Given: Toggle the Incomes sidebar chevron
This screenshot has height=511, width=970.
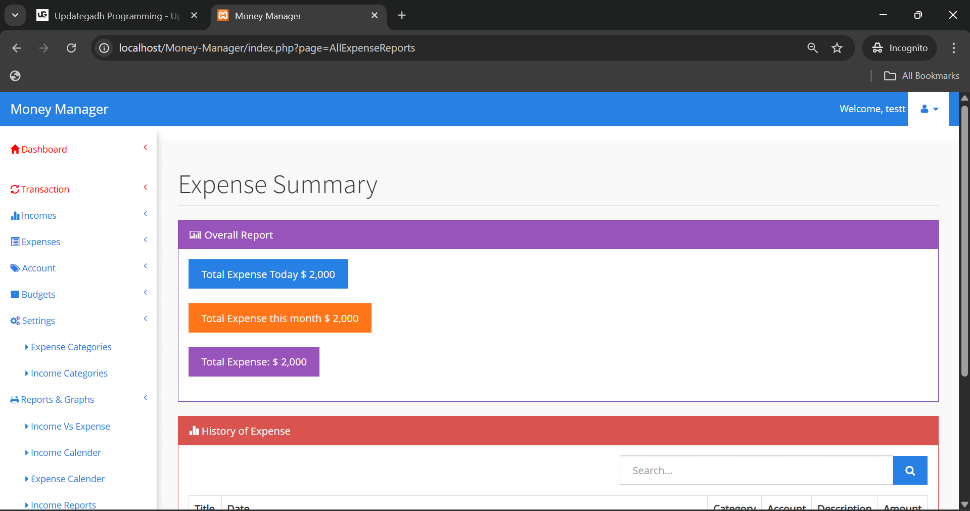Looking at the screenshot, I should [146, 213].
